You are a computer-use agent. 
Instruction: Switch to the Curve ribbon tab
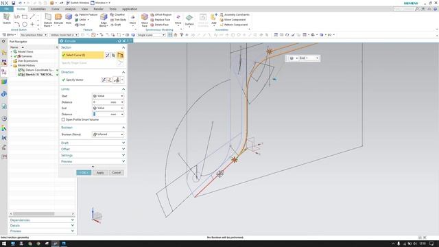[x=55, y=9]
